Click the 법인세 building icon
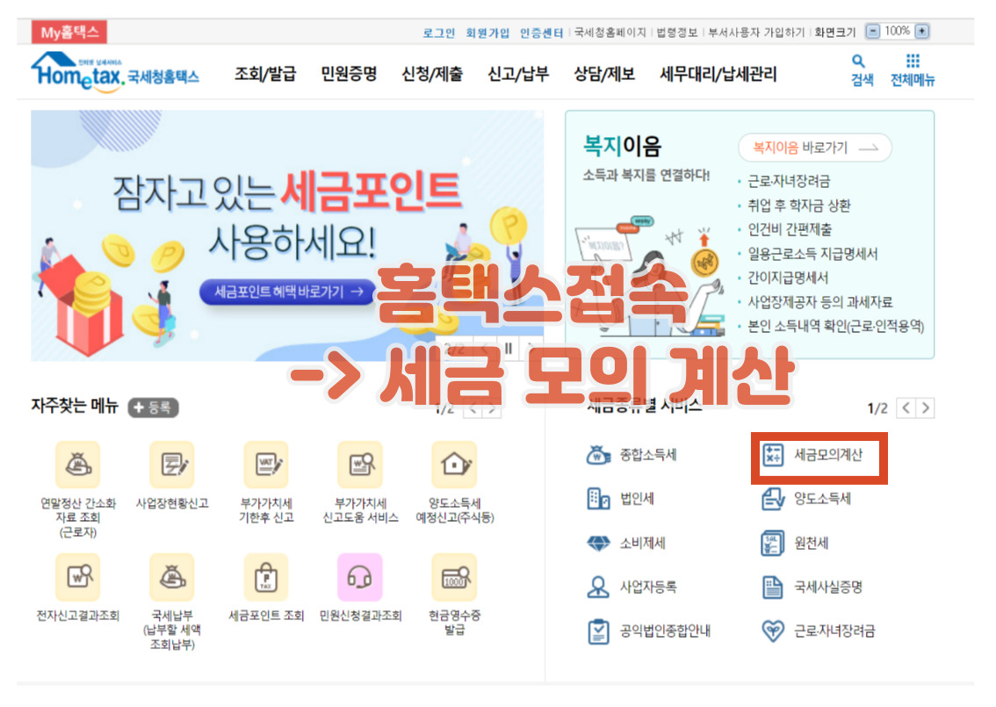This screenshot has width=996, height=707. 598,499
